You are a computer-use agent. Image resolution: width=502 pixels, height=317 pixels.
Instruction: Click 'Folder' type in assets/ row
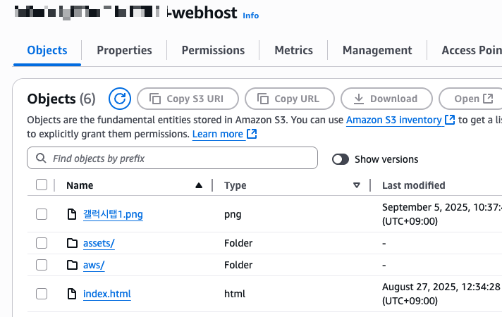click(x=238, y=243)
